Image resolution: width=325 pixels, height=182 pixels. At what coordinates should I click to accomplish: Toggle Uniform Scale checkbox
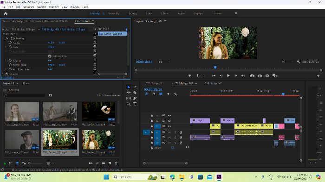50,56
